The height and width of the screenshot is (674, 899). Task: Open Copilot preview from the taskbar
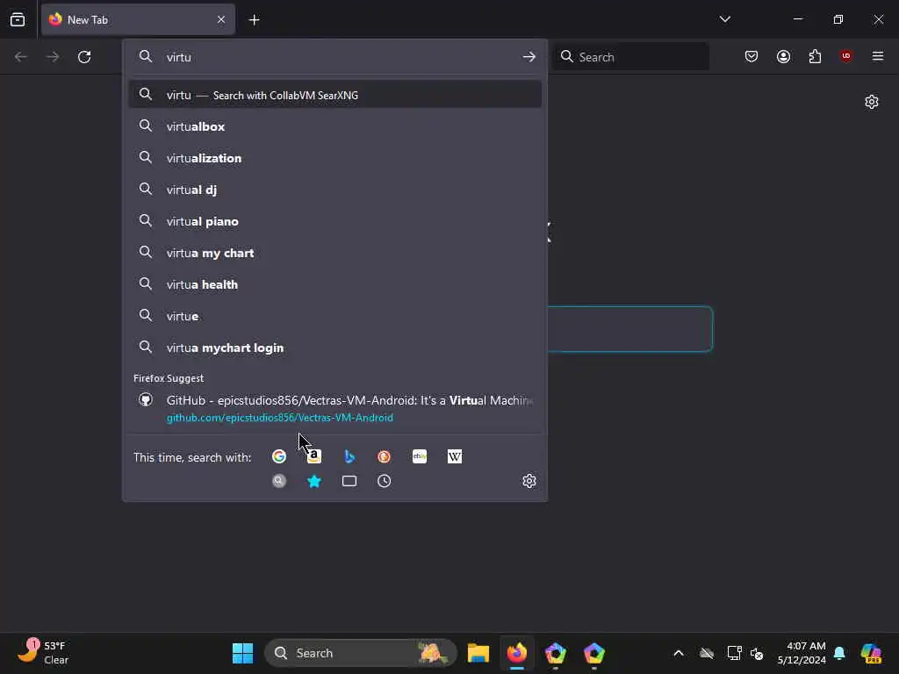coord(871,653)
